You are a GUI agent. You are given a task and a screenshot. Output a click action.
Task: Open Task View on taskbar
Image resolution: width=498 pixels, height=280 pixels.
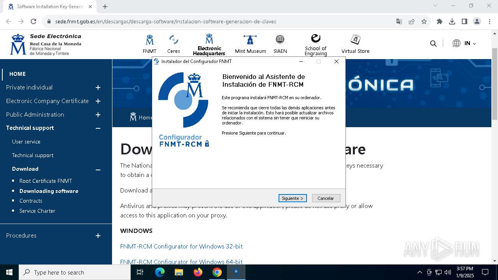tap(140, 272)
